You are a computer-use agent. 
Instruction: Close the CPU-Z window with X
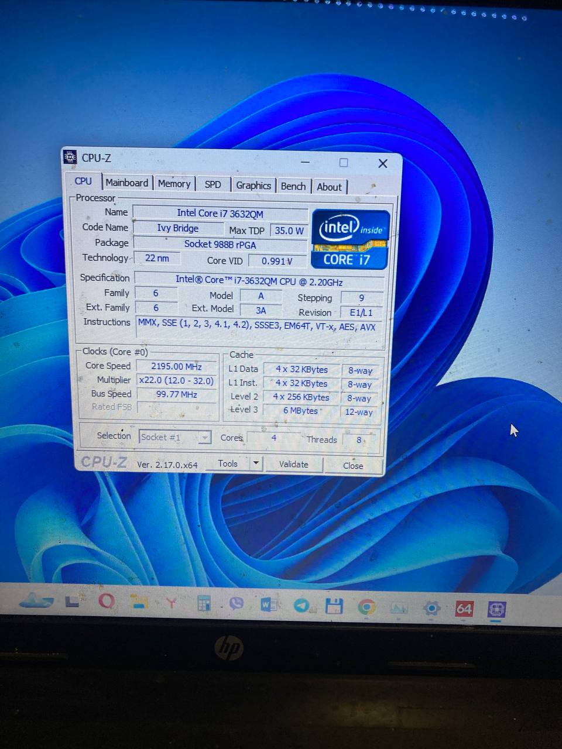(383, 164)
